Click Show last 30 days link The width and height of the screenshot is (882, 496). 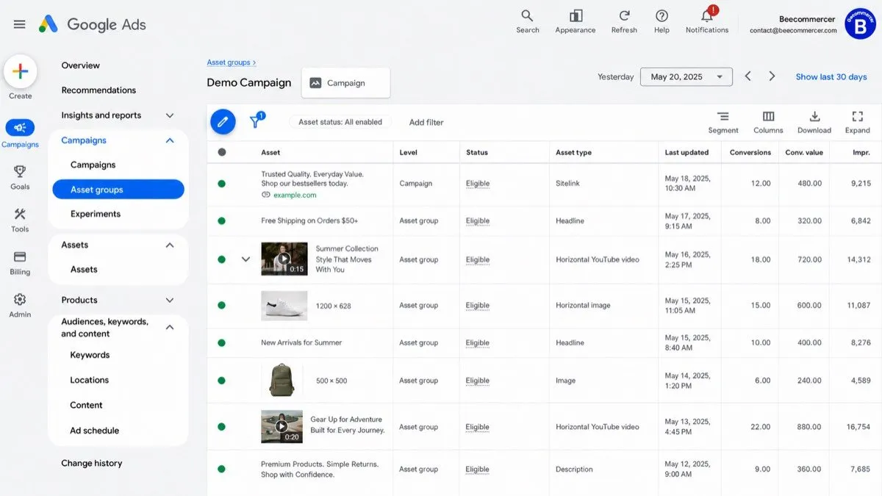click(x=831, y=76)
